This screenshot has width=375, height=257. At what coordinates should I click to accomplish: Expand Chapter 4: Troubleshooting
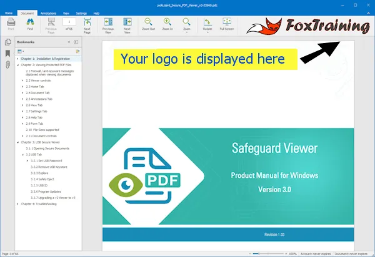pos(17,204)
